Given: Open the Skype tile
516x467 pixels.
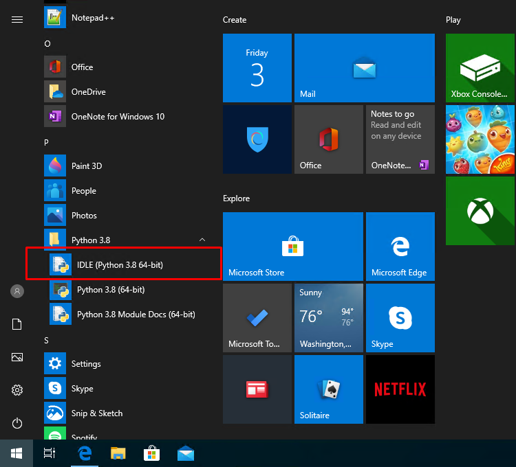Looking at the screenshot, I should 400,318.
